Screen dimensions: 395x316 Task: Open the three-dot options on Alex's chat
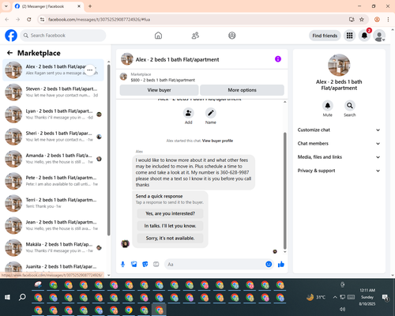[90, 70]
